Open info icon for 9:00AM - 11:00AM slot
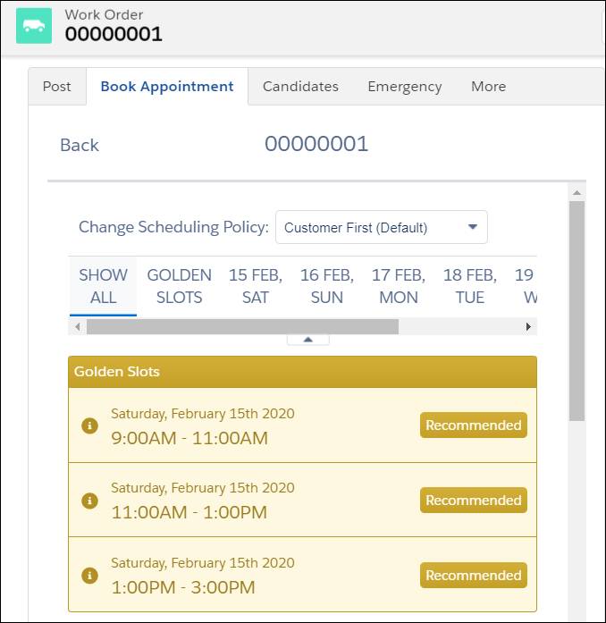Viewport: 606px width, 623px height. click(x=89, y=425)
